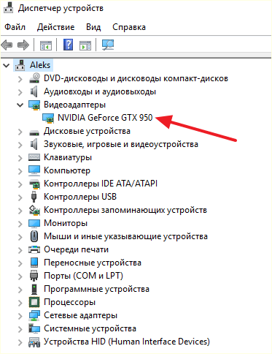This screenshot has height=354, width=272.
Task: Collapse the Видеоадаптеры node
Action: (x=20, y=105)
